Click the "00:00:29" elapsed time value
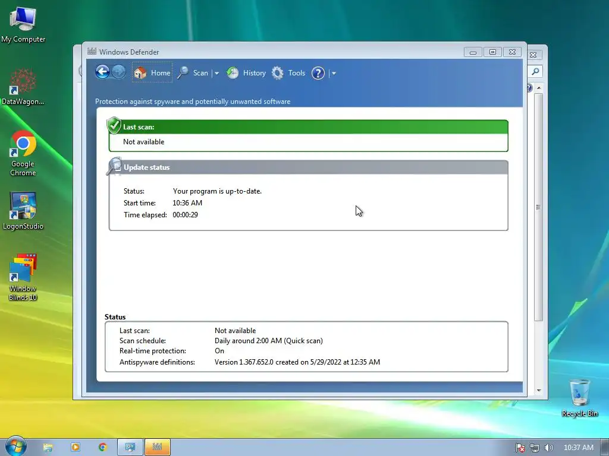The height and width of the screenshot is (456, 609). (x=186, y=215)
